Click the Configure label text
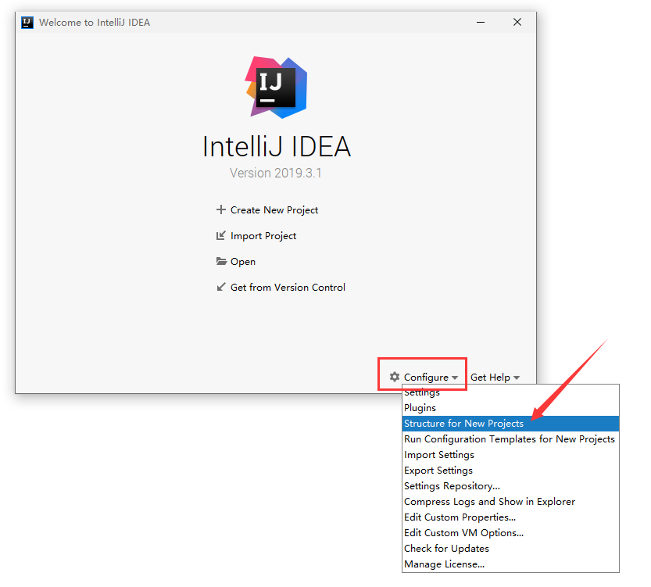 tap(426, 377)
